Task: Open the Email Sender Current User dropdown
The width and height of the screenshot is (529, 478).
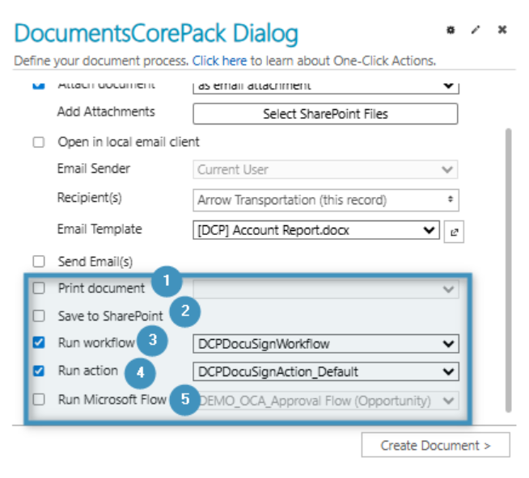Action: click(325, 170)
